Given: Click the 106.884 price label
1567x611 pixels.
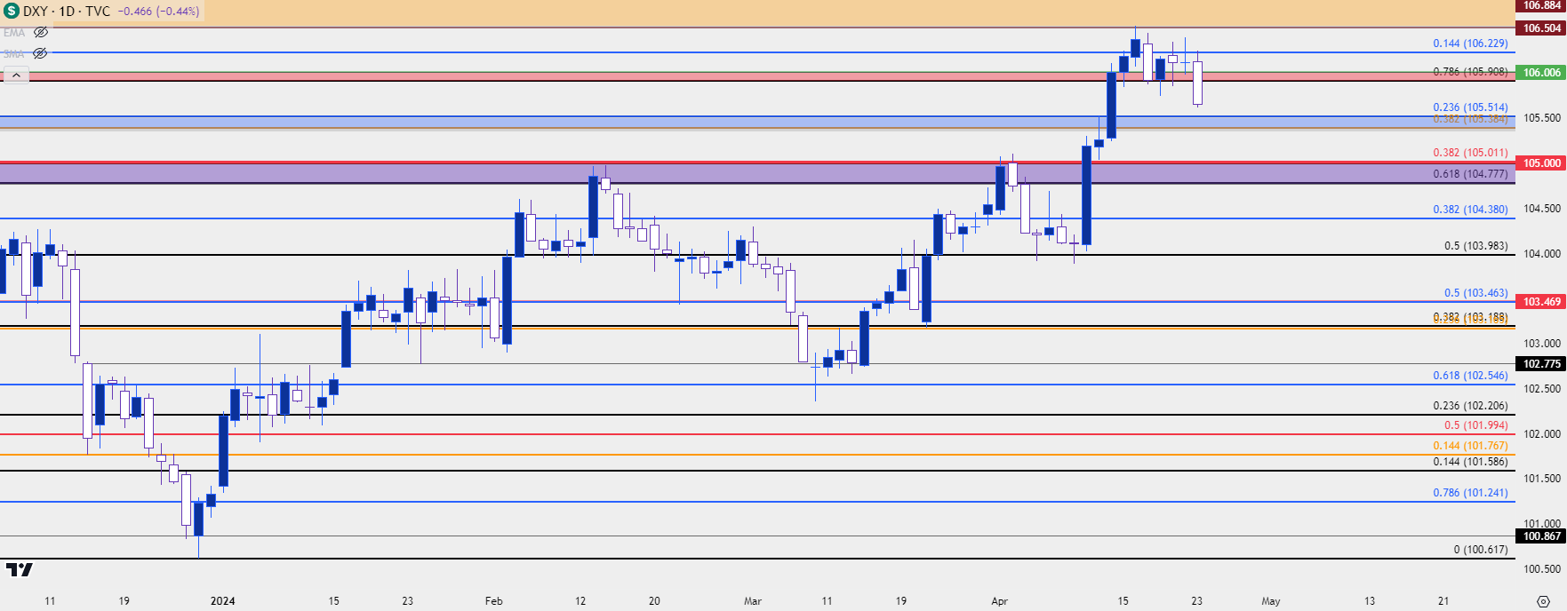Looking at the screenshot, I should 1541,5.
